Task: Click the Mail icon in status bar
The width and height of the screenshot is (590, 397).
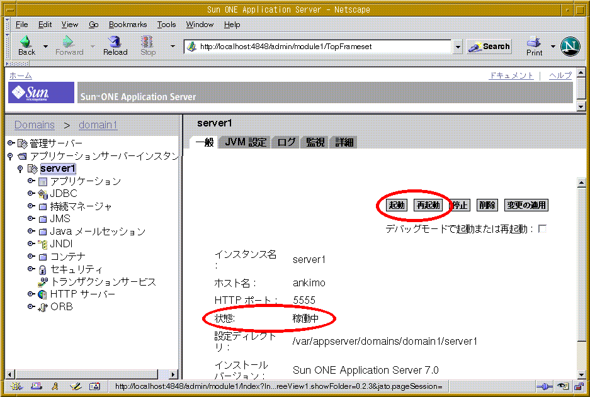Action: (x=36, y=386)
